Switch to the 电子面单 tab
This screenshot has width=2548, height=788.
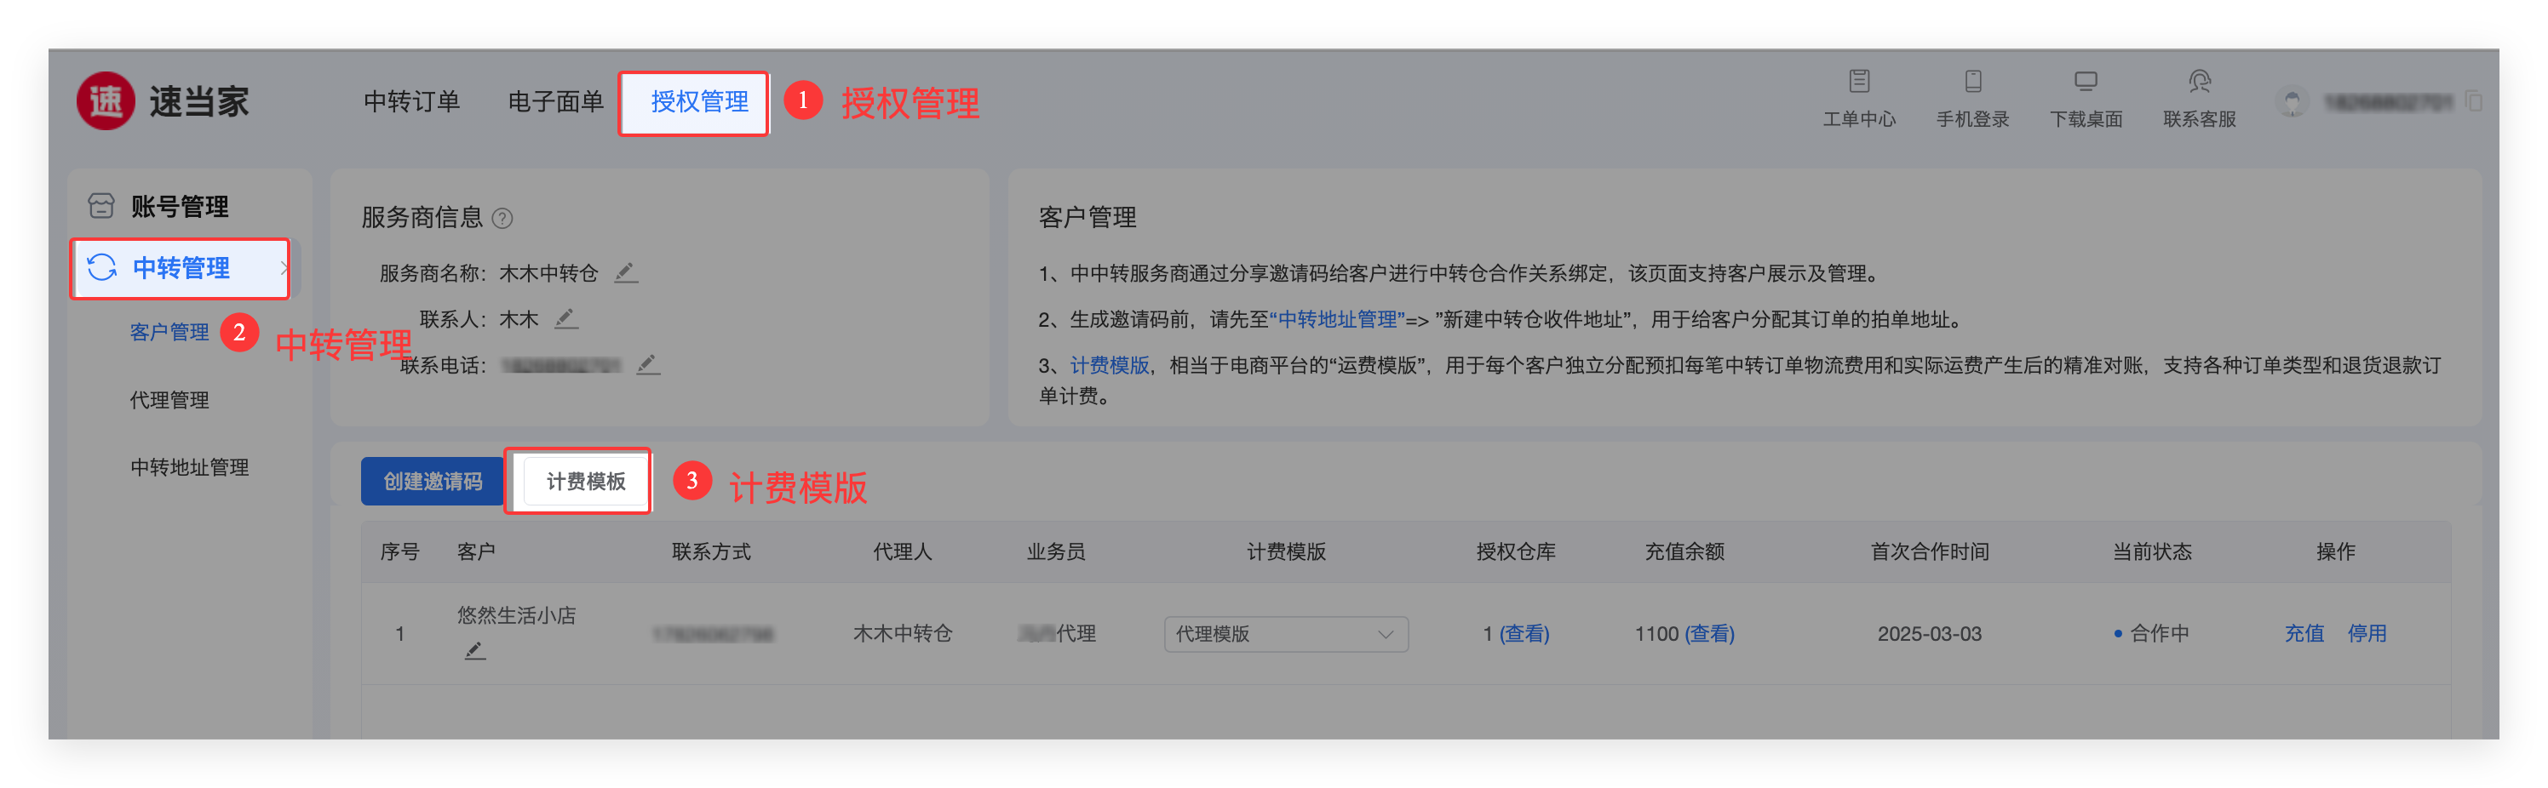555,102
